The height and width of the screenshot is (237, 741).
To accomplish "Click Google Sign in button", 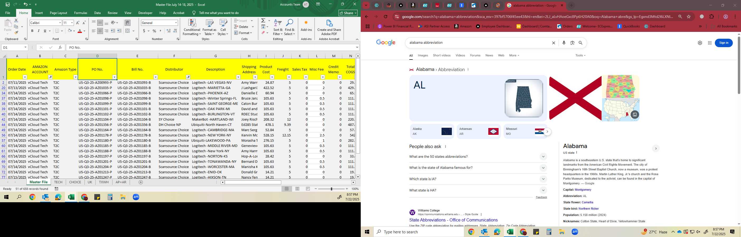I will click(724, 43).
